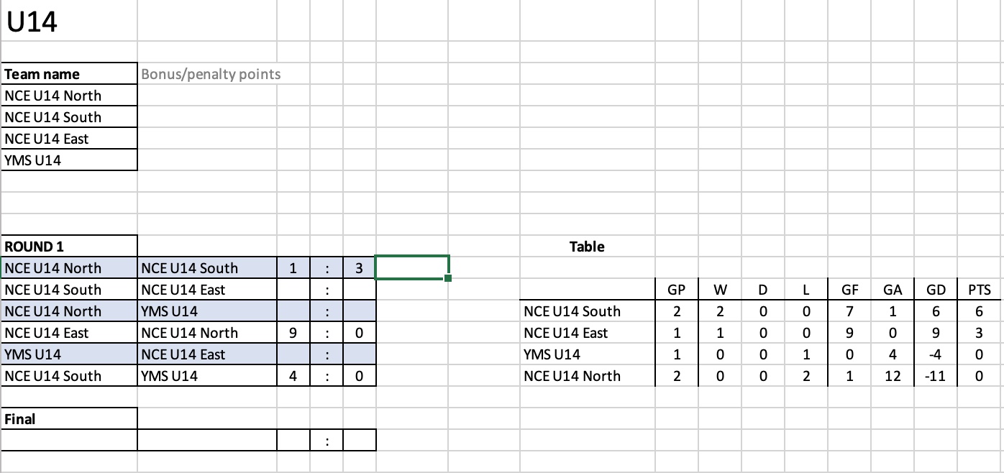Image resolution: width=1004 pixels, height=473 pixels.
Task: Select the Table heading cell
Action: (587, 247)
